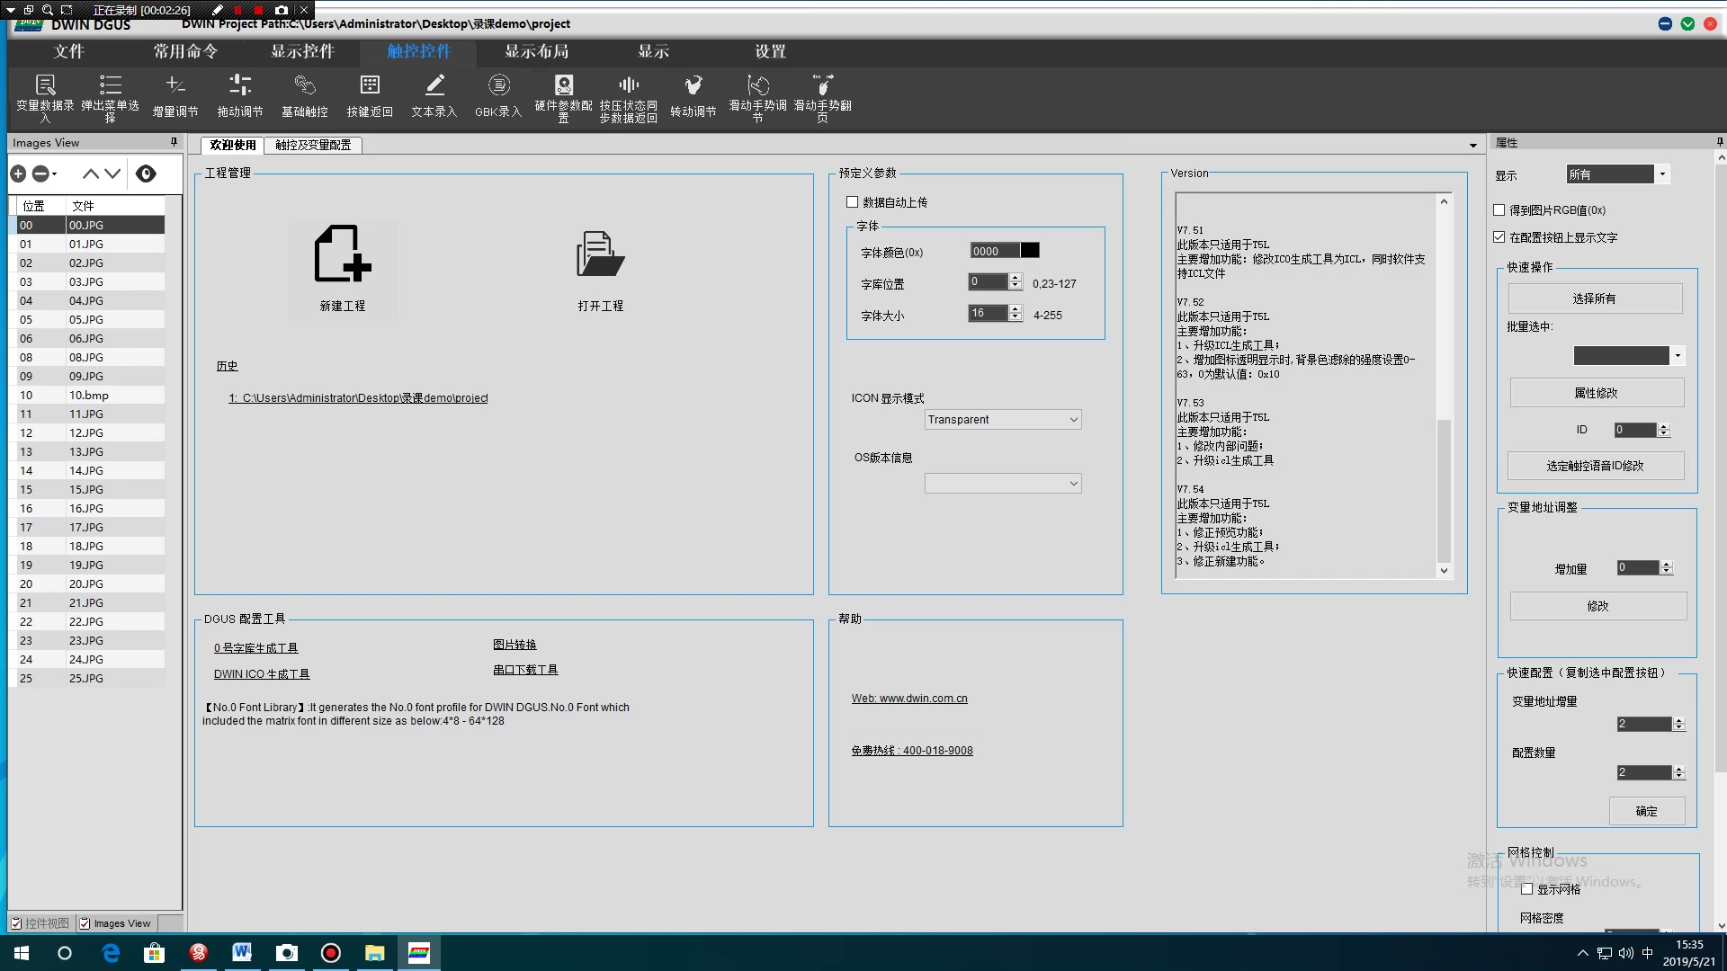Click the 选择所有 button
Viewport: 1727px width, 971px height.
click(1594, 298)
